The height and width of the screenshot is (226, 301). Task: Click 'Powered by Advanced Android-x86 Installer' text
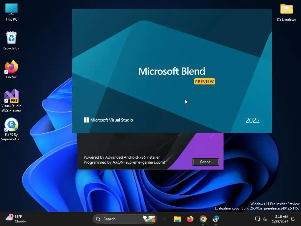(122, 157)
